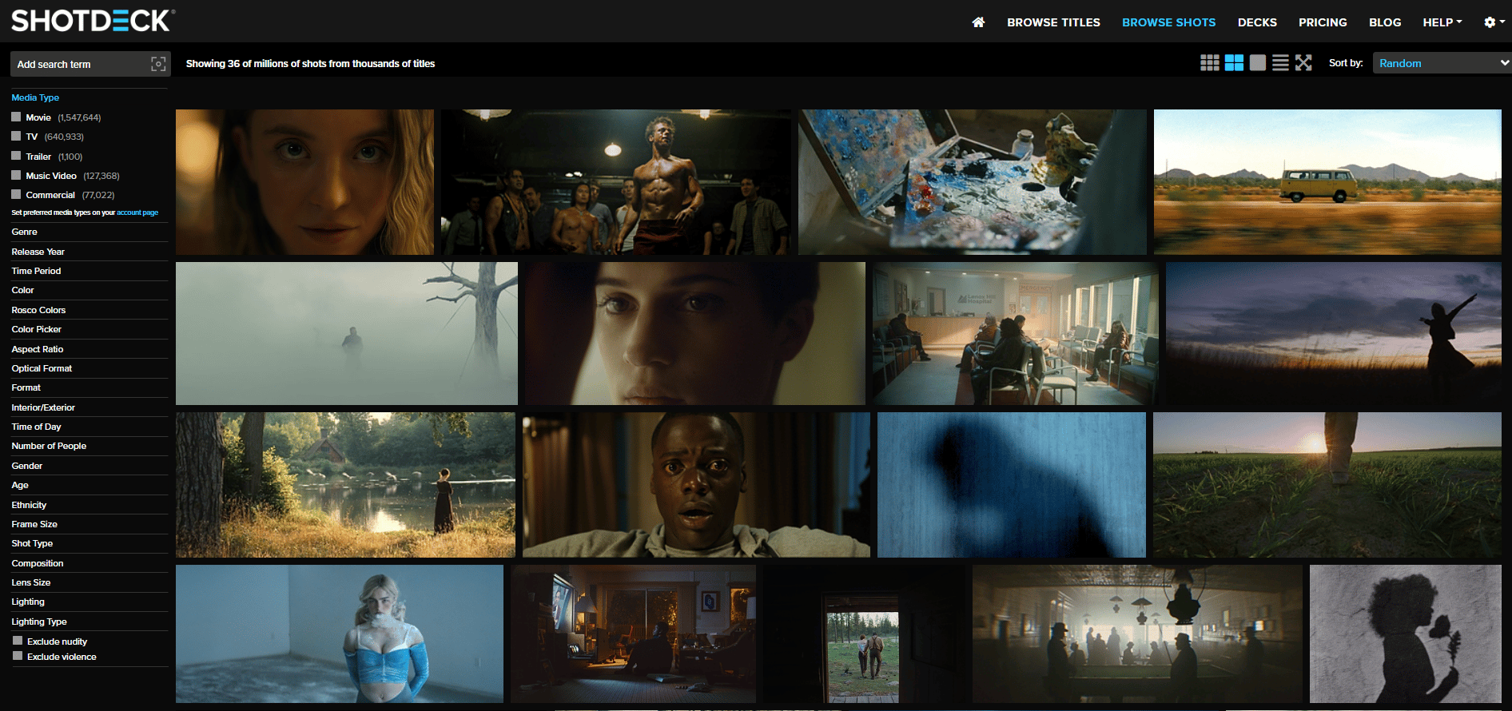Open the Sort by dropdown set to Random
This screenshot has height=711, width=1512.
tap(1442, 63)
